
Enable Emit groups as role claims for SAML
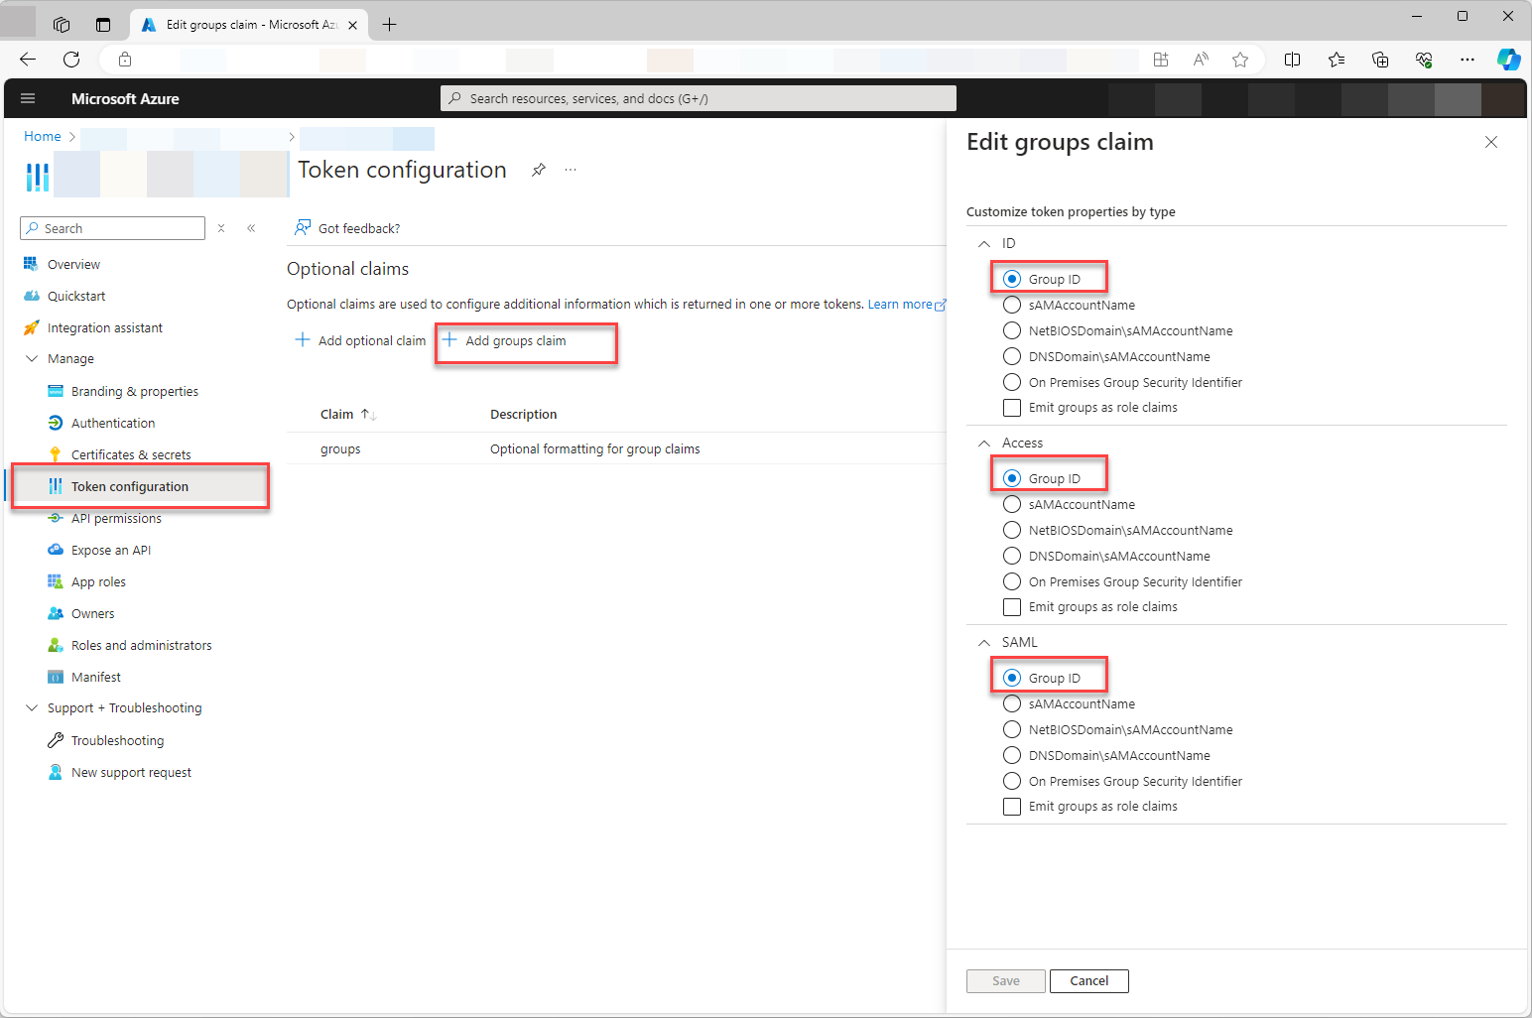[x=1012, y=806]
